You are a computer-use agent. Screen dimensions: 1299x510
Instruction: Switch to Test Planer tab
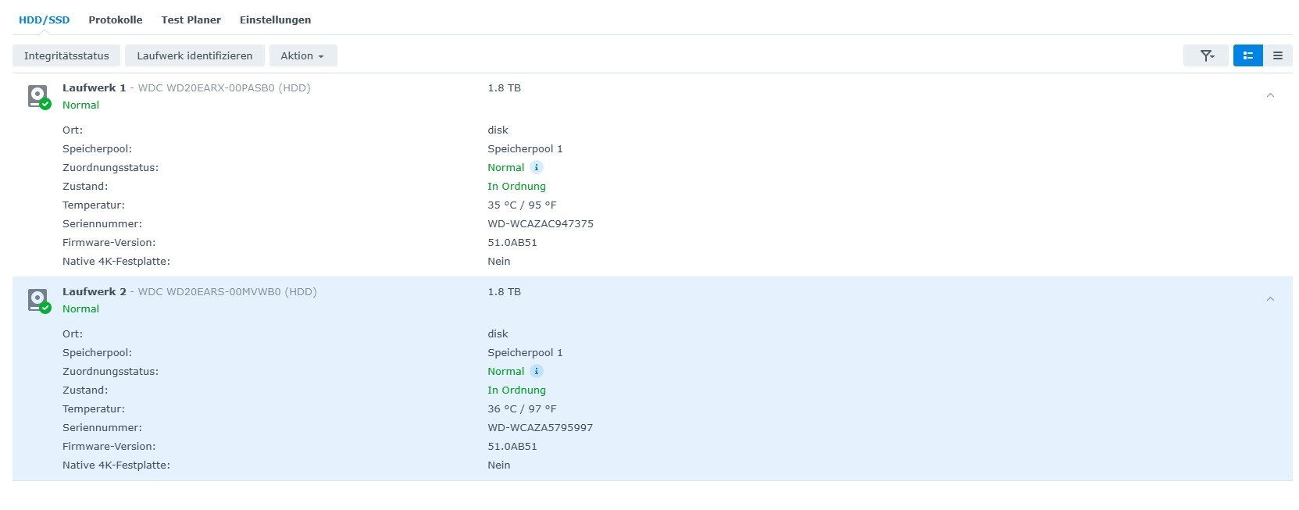(x=191, y=20)
